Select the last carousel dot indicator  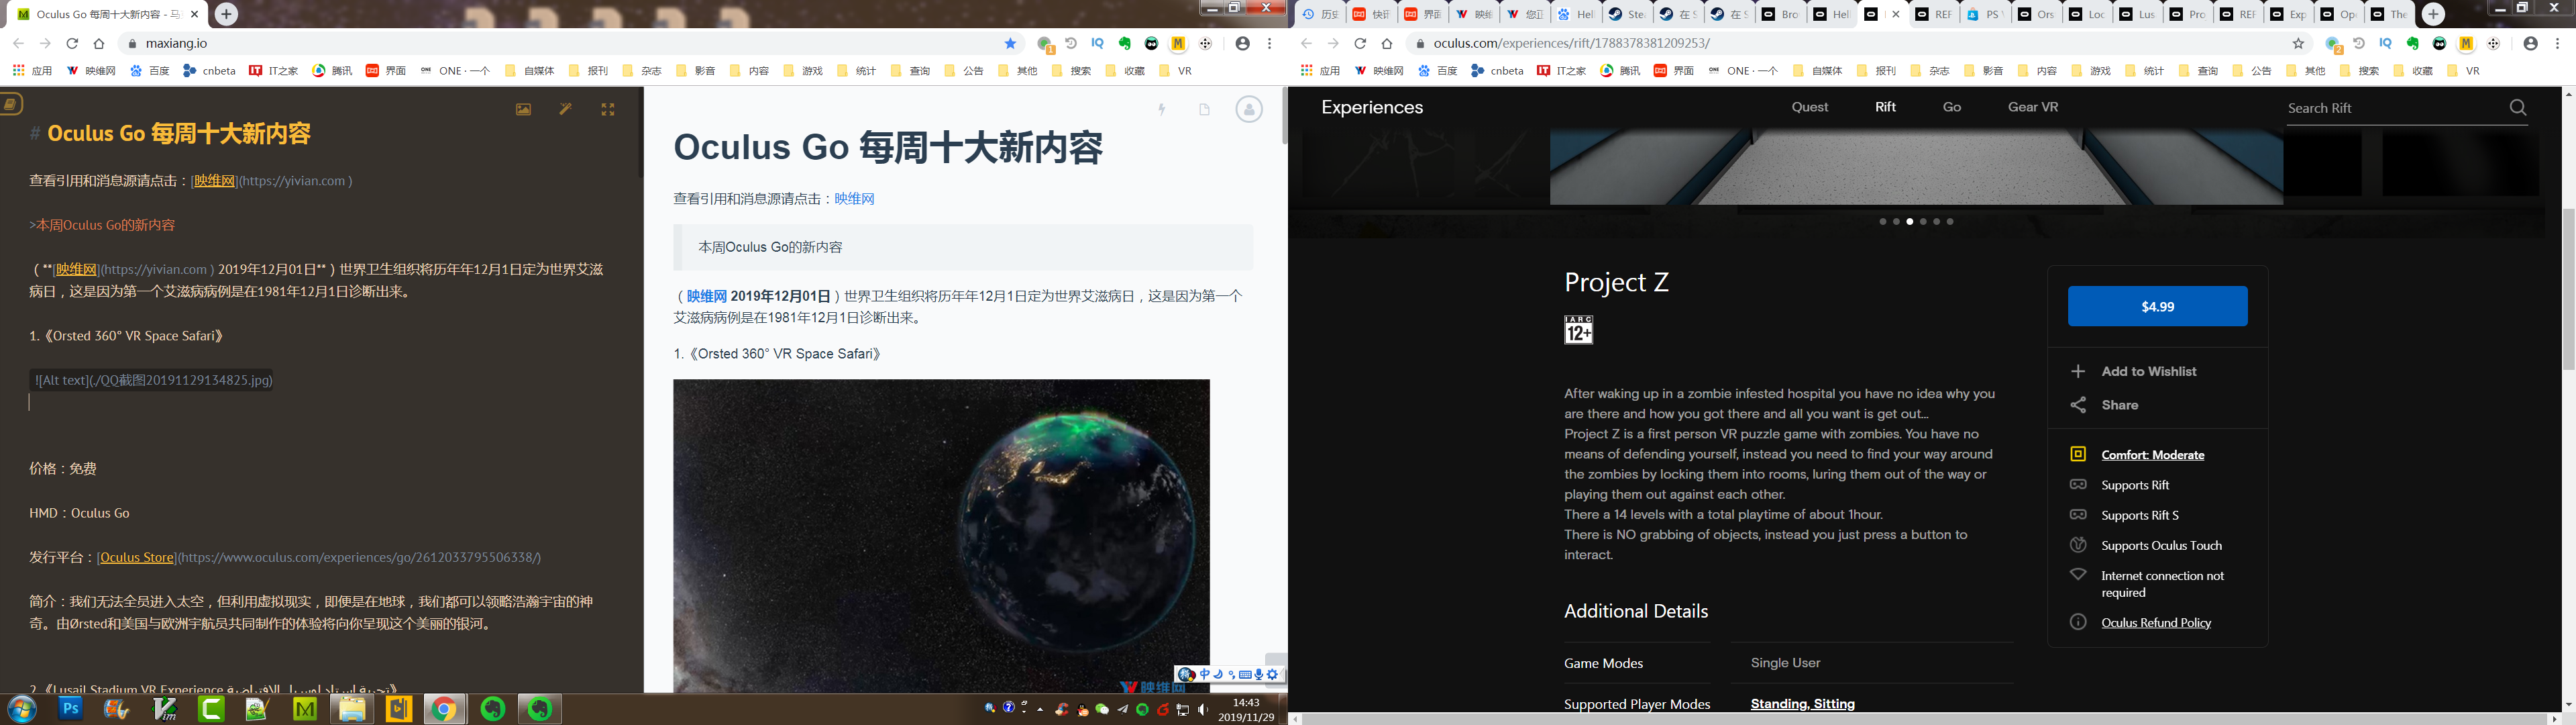(1949, 222)
